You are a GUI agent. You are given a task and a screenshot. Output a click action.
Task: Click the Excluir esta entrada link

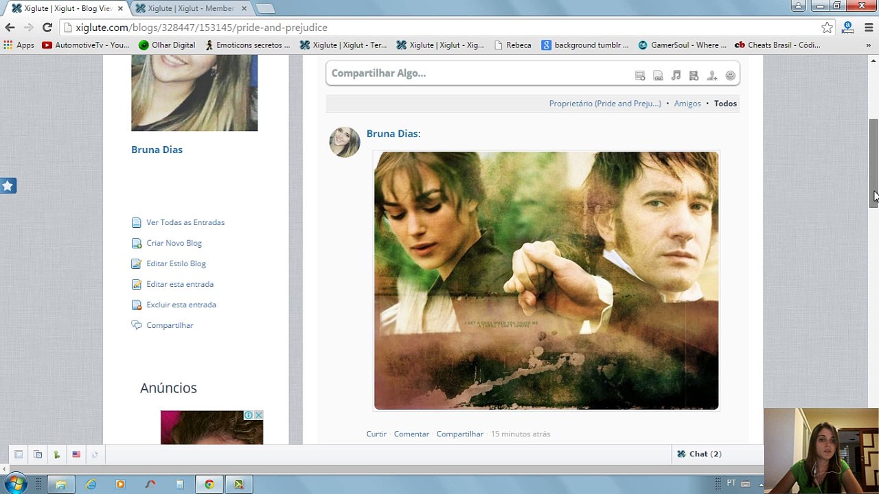pos(181,305)
